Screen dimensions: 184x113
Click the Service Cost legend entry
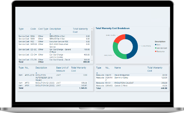(161, 48)
